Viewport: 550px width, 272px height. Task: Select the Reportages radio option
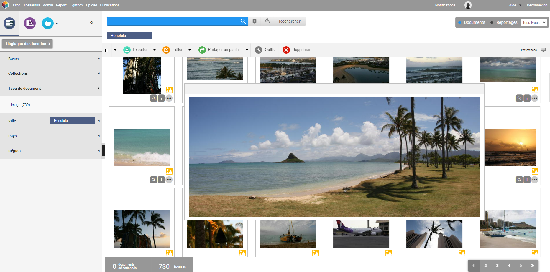pyautogui.click(x=492, y=23)
